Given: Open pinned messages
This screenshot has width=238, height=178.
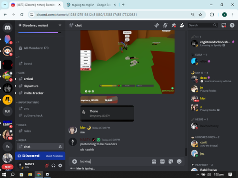Looking at the screenshot, I should click(174, 25).
